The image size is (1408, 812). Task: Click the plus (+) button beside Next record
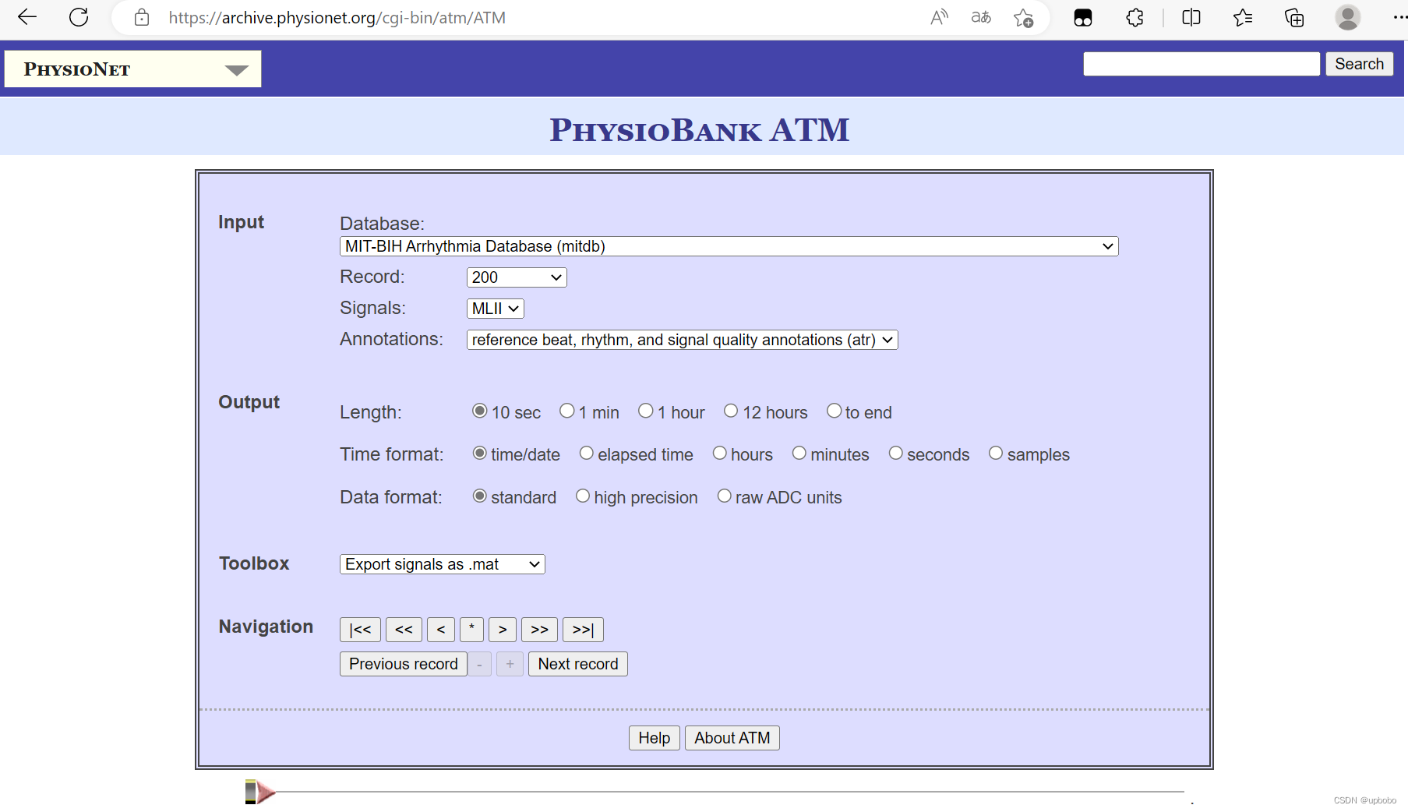510,664
